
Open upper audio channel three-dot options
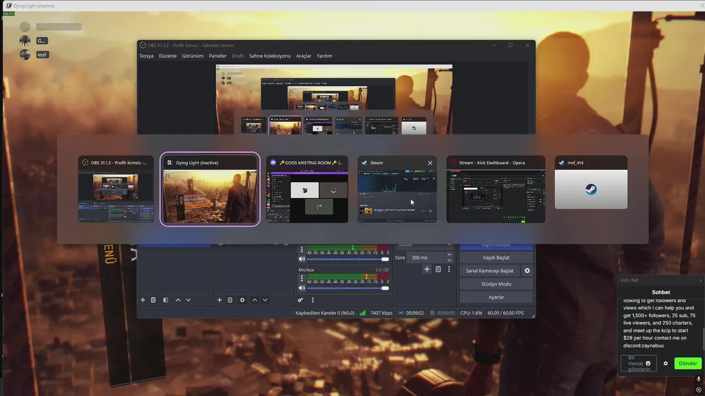(x=302, y=250)
